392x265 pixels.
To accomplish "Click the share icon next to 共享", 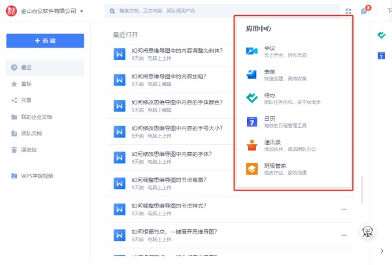I will pos(14,101).
